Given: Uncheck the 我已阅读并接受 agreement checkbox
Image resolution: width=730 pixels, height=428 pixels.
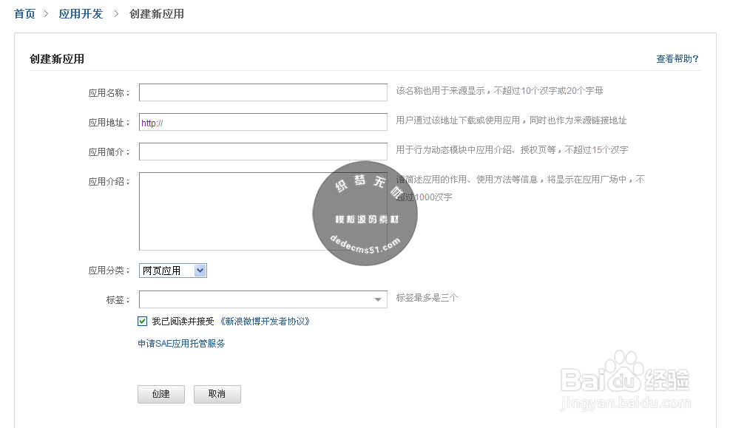Looking at the screenshot, I should (x=142, y=322).
